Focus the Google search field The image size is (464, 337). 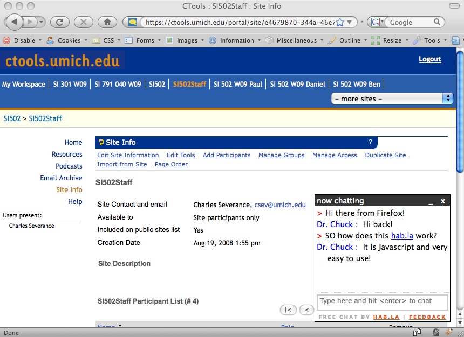pyautogui.click(x=411, y=22)
